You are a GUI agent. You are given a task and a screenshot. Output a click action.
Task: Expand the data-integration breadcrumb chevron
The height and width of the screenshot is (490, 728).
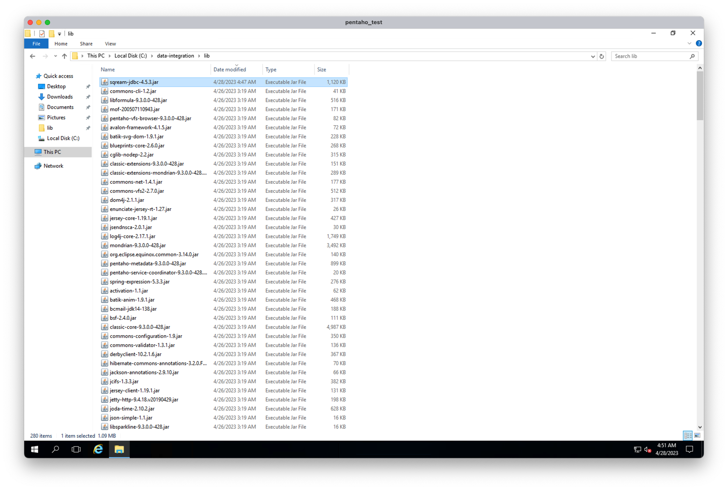click(x=199, y=56)
